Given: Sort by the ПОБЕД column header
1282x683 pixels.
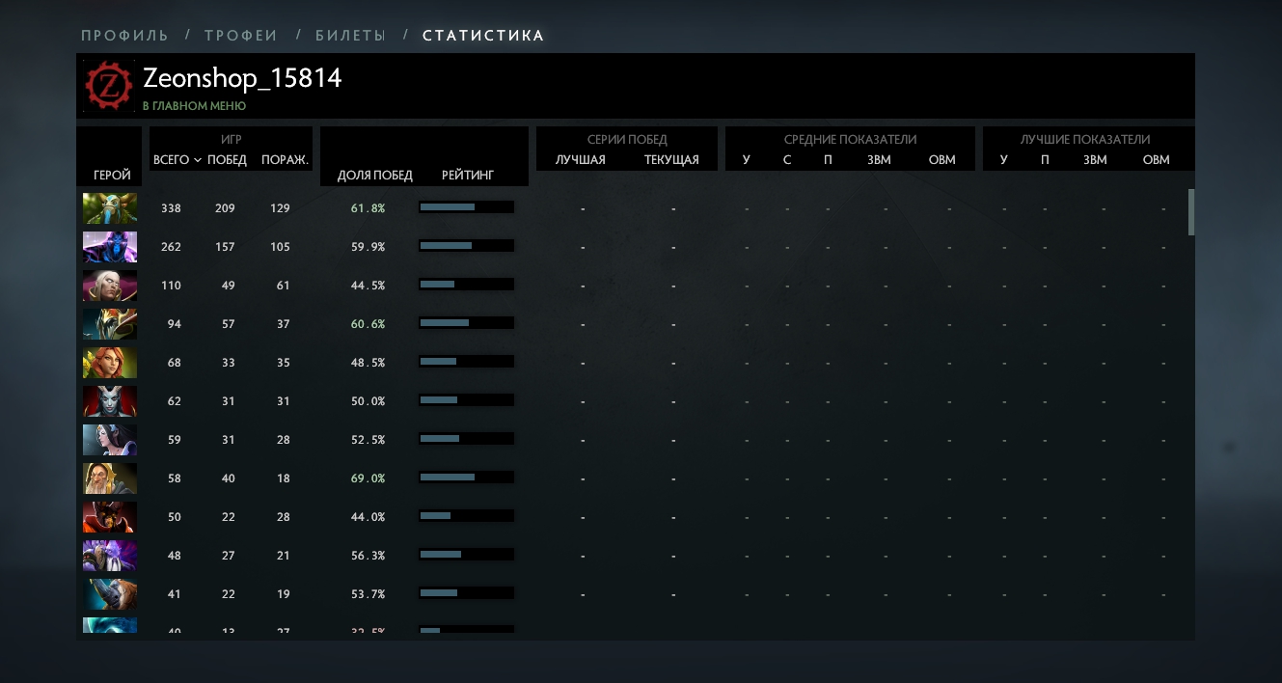Looking at the screenshot, I should click(x=228, y=160).
